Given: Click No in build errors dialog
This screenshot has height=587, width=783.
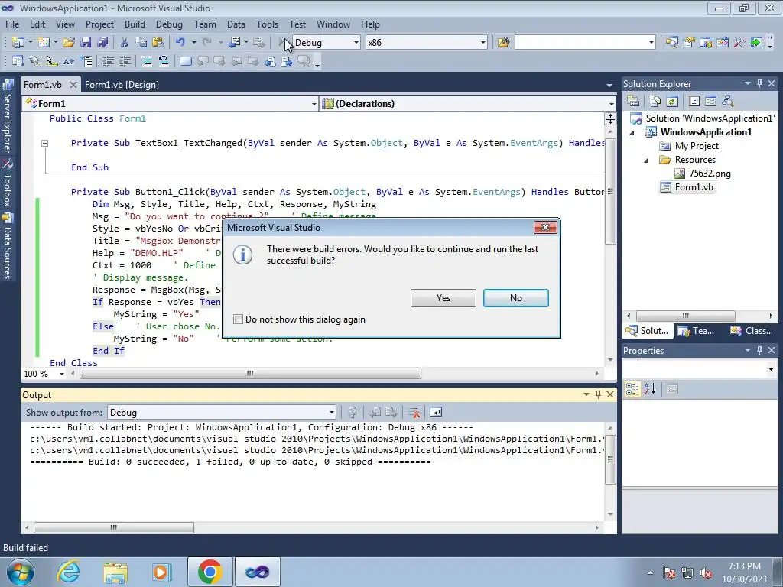Looking at the screenshot, I should pos(516,298).
